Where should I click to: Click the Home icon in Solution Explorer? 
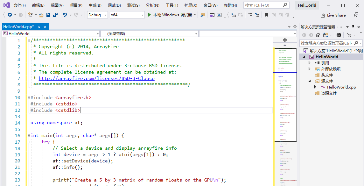tap(318, 35)
